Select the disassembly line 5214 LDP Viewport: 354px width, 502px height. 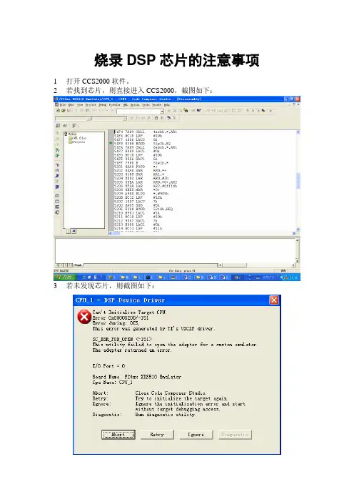pyautogui.click(x=138, y=228)
